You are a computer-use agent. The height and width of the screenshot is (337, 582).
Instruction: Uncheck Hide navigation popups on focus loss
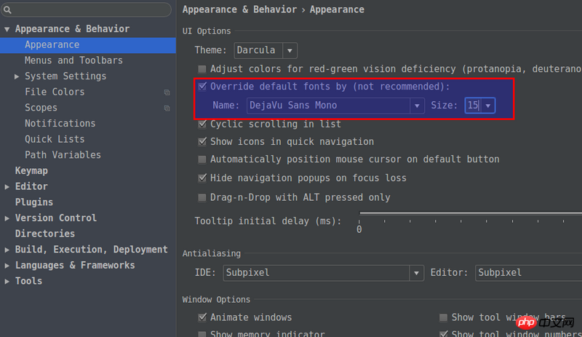pos(202,178)
